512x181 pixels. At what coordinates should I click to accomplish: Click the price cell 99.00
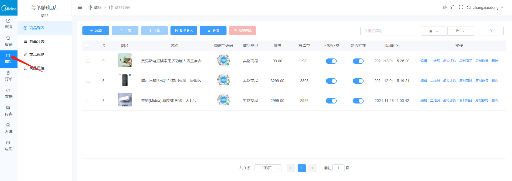point(277,61)
